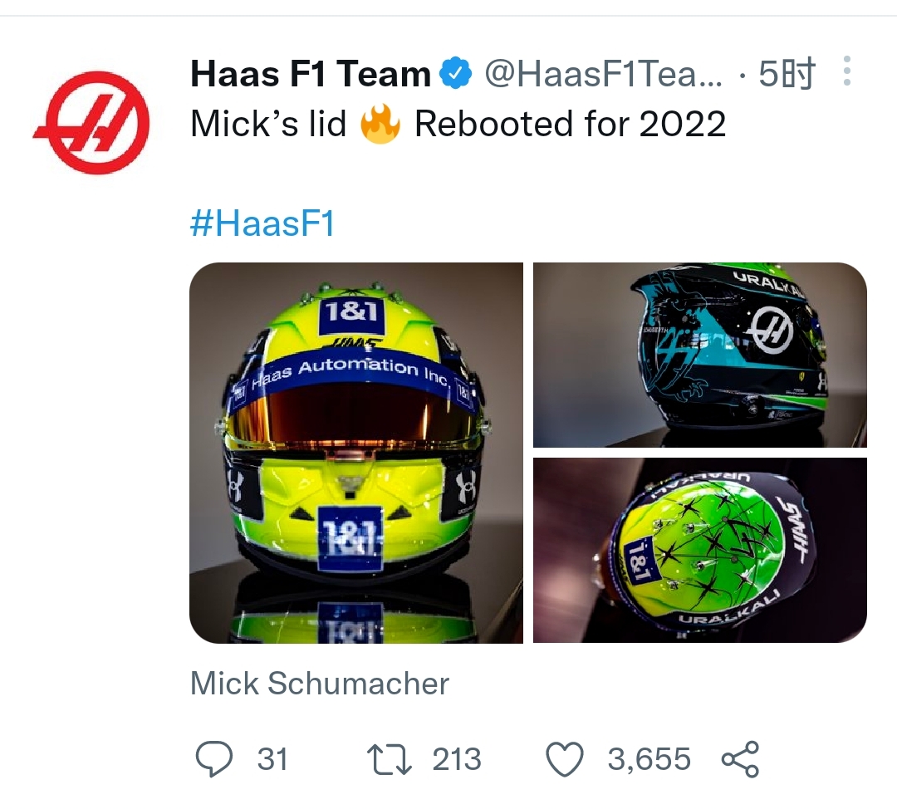Click the Mick Schumacher photo tag
897x809 pixels.
point(320,684)
